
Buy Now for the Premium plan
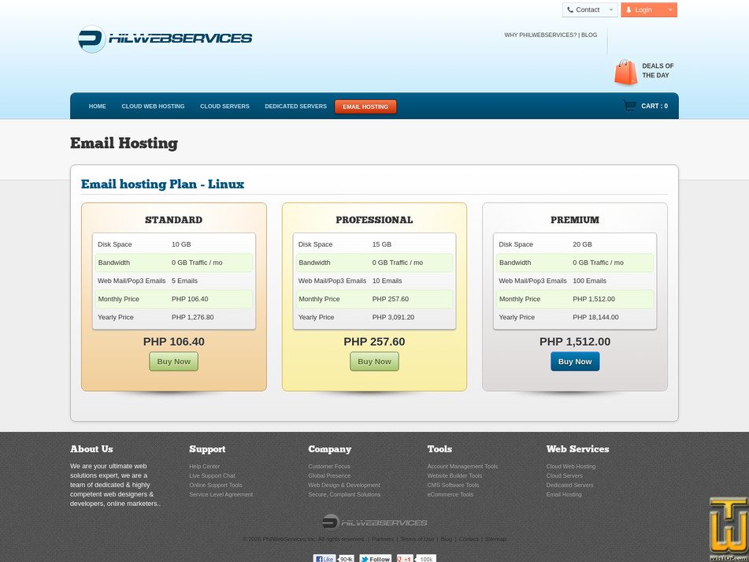pyautogui.click(x=575, y=361)
